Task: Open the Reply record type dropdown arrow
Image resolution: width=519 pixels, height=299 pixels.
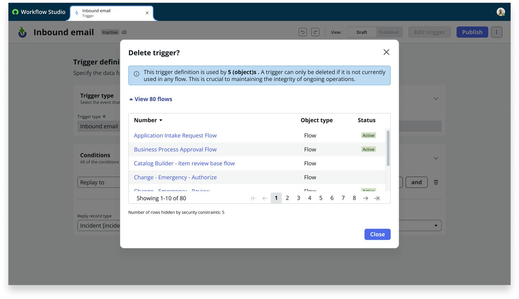Action: 436,226
